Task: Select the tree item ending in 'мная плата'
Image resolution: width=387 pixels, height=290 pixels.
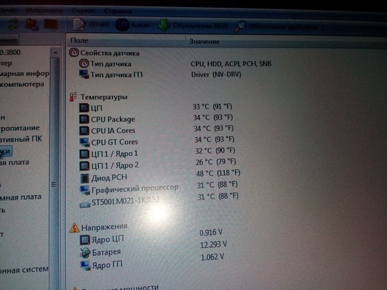Action: [x=21, y=197]
